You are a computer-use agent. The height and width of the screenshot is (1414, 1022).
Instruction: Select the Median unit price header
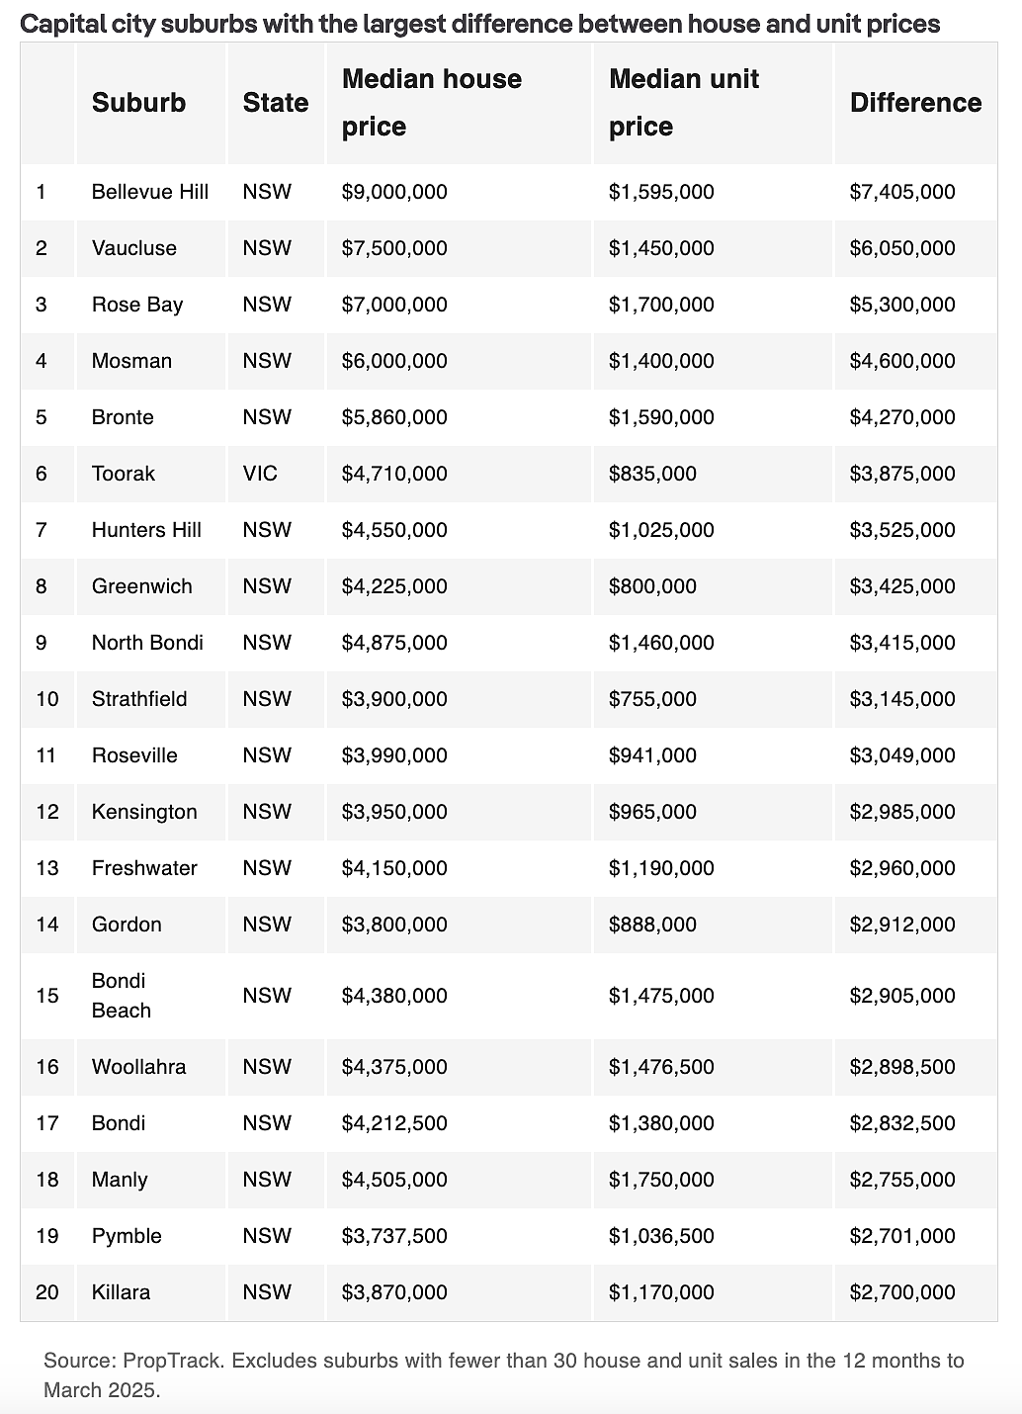click(x=684, y=103)
